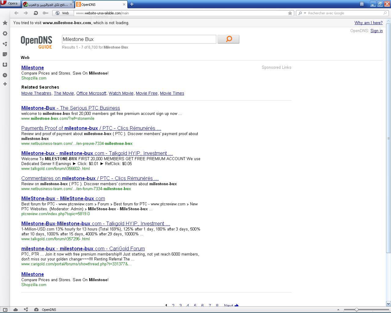
Task: Click the address bar URL field
Action: tap(180, 13)
